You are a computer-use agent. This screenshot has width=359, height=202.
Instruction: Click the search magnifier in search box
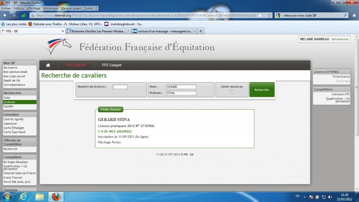pyautogui.click(x=346, y=15)
